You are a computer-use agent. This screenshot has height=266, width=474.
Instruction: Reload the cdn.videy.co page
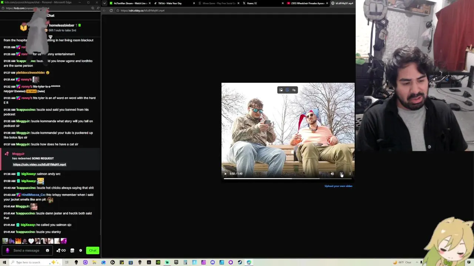click(x=111, y=10)
